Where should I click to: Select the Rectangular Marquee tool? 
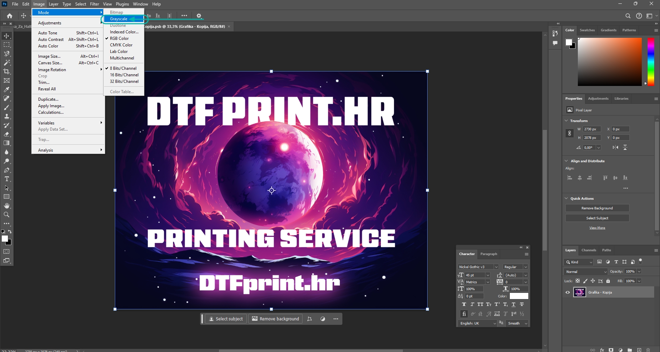pos(7,45)
